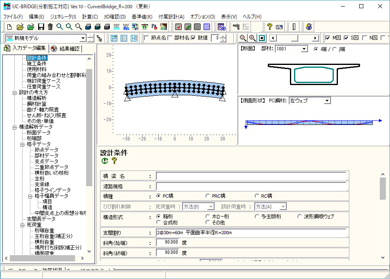390x279 pixels.
Task: Click the 斜角(始端) value field
Action: pyautogui.click(x=168, y=242)
